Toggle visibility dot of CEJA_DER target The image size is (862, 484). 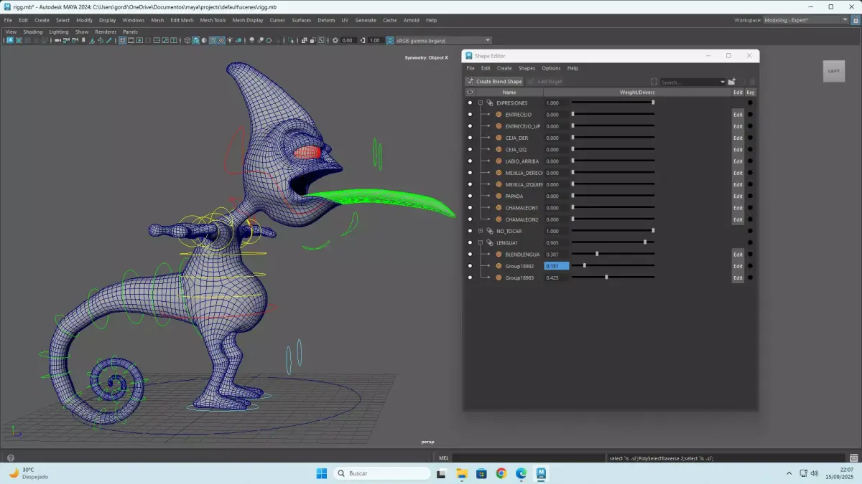[x=470, y=138]
